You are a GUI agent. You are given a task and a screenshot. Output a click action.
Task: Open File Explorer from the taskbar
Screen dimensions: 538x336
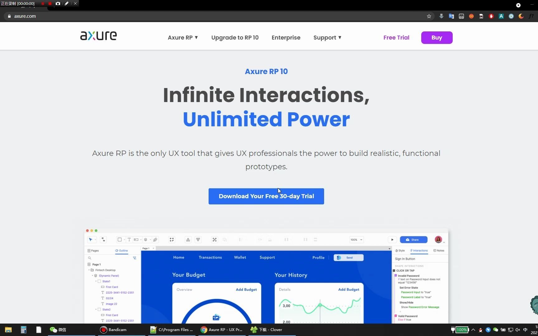(x=8, y=330)
